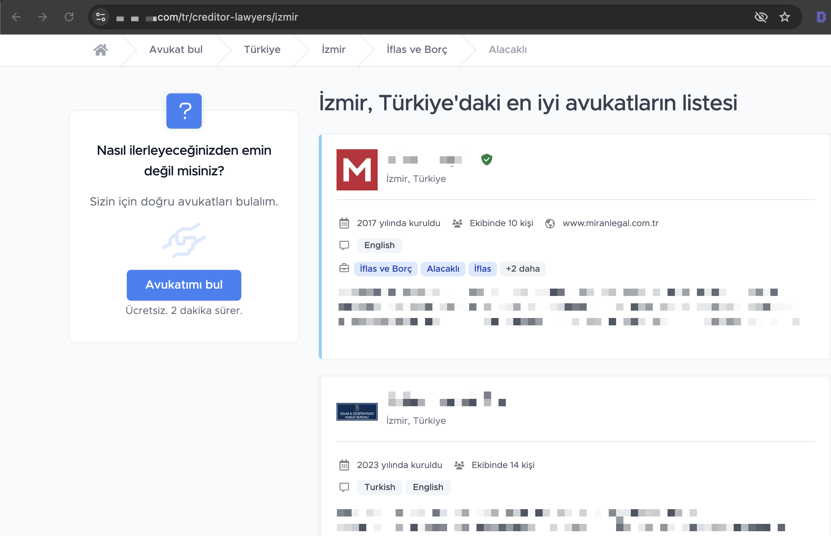Click the team size people icon

point(457,223)
